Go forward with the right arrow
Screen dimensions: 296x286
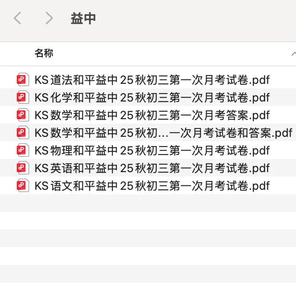pyautogui.click(x=49, y=18)
